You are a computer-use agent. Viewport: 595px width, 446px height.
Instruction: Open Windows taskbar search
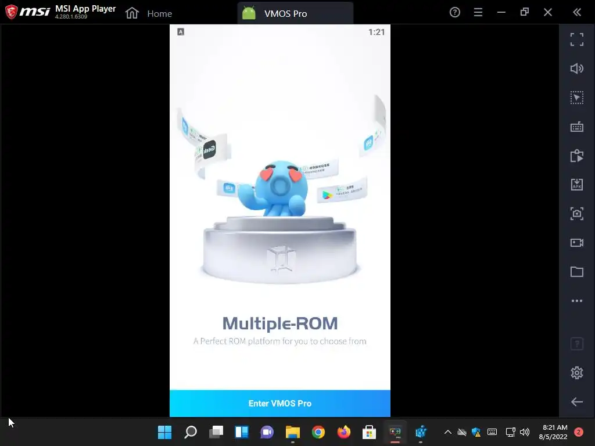[x=191, y=432]
